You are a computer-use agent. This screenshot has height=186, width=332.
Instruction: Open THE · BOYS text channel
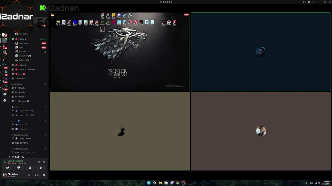pyautogui.click(x=29, y=138)
